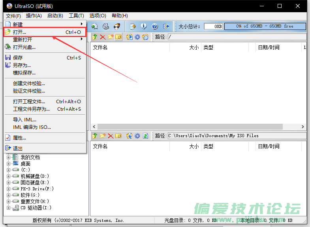Expand the 机械硬盘(D:) drive node

(x=8, y=176)
